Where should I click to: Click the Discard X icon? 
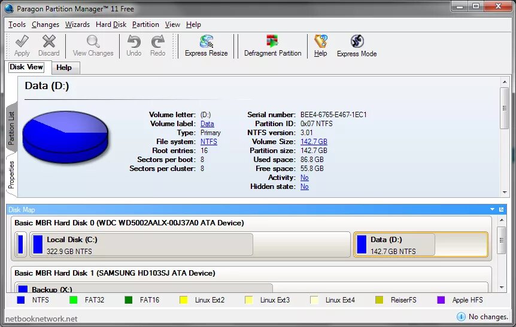tap(48, 41)
